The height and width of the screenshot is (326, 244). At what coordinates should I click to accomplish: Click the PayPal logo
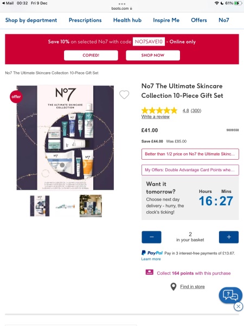(x=152, y=253)
